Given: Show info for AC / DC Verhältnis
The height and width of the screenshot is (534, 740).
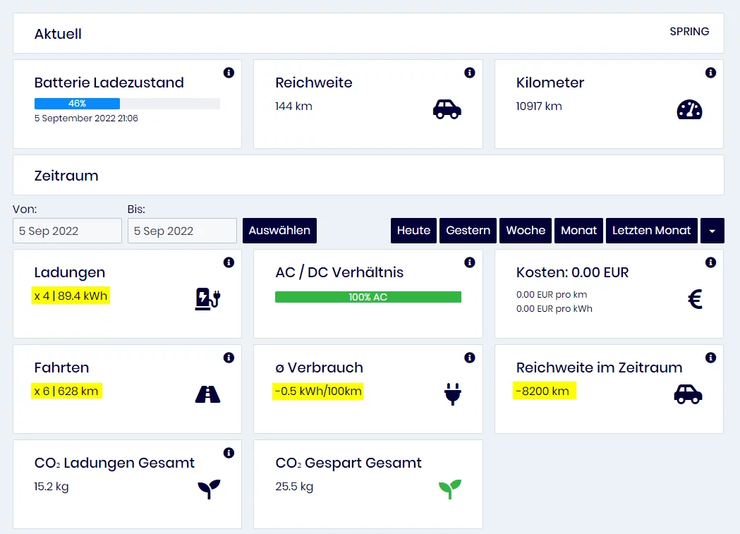Looking at the screenshot, I should click(470, 262).
